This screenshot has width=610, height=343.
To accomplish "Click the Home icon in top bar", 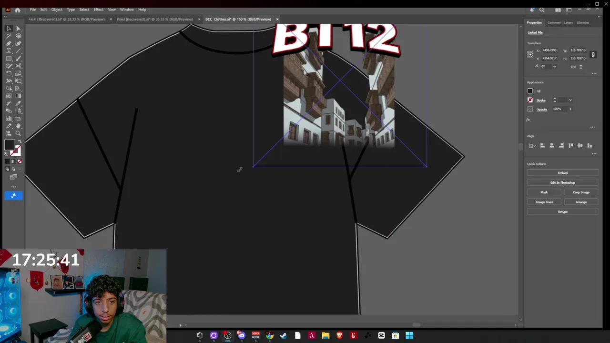I will (18, 10).
